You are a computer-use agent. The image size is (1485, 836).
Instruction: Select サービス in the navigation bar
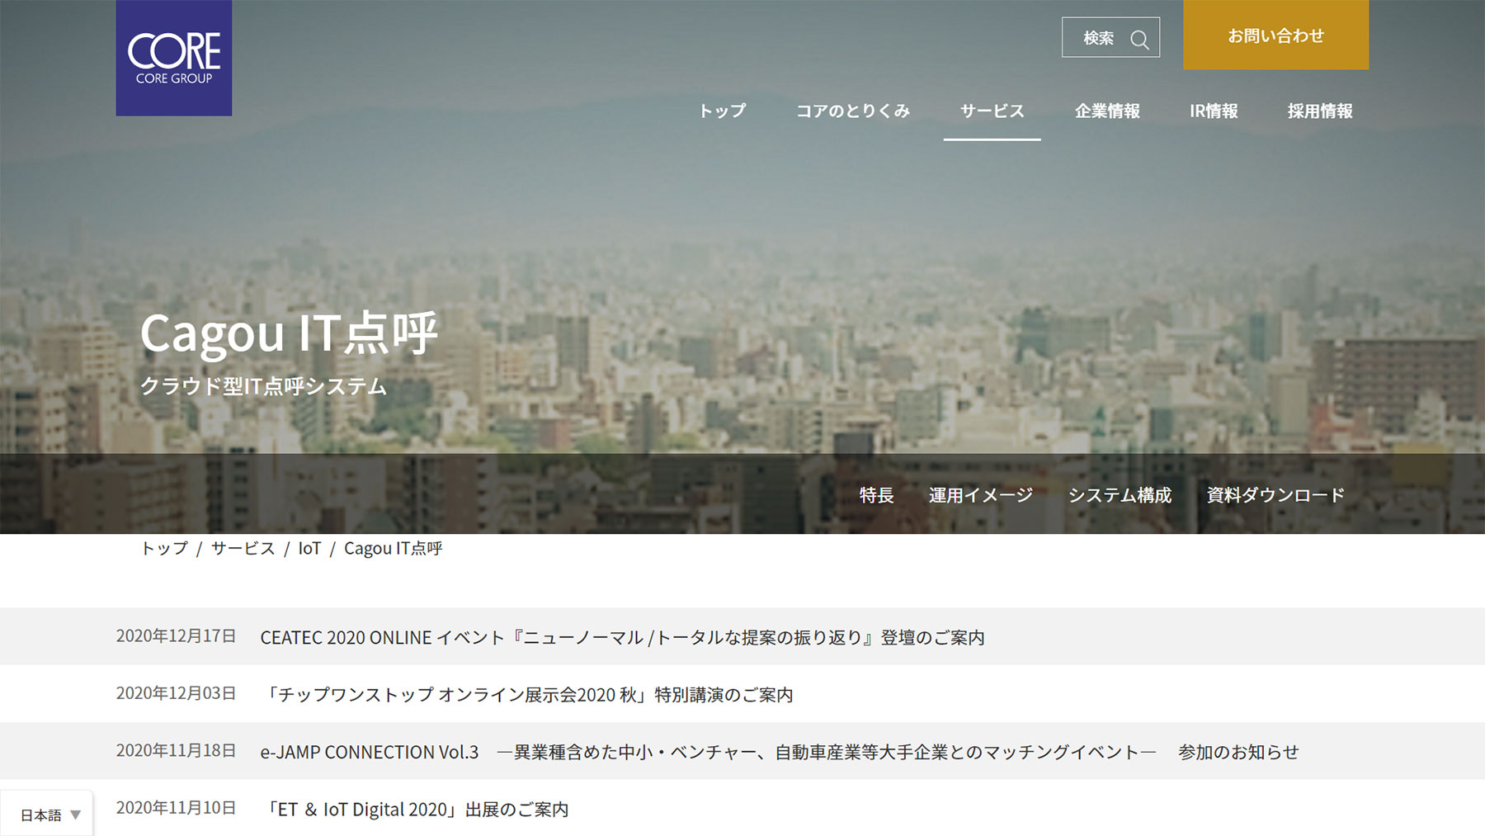click(x=992, y=111)
